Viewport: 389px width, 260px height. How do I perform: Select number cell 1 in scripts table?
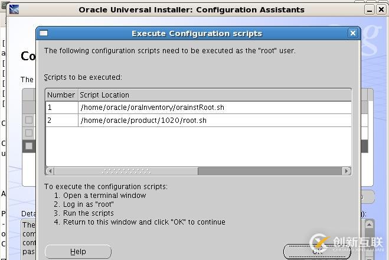[62, 108]
